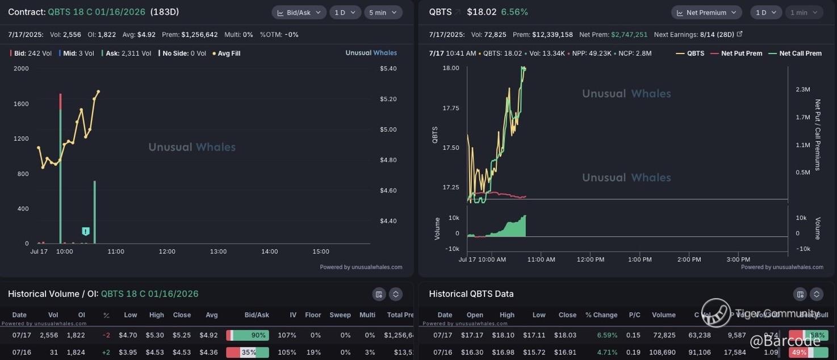The image size is (837, 360).
Task: Open column settings for Historical Volume / OI table
Action: 379,294
